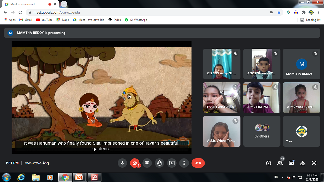Expand the 37 others participants tile
Screen dimensions: 324x182
click(261, 131)
